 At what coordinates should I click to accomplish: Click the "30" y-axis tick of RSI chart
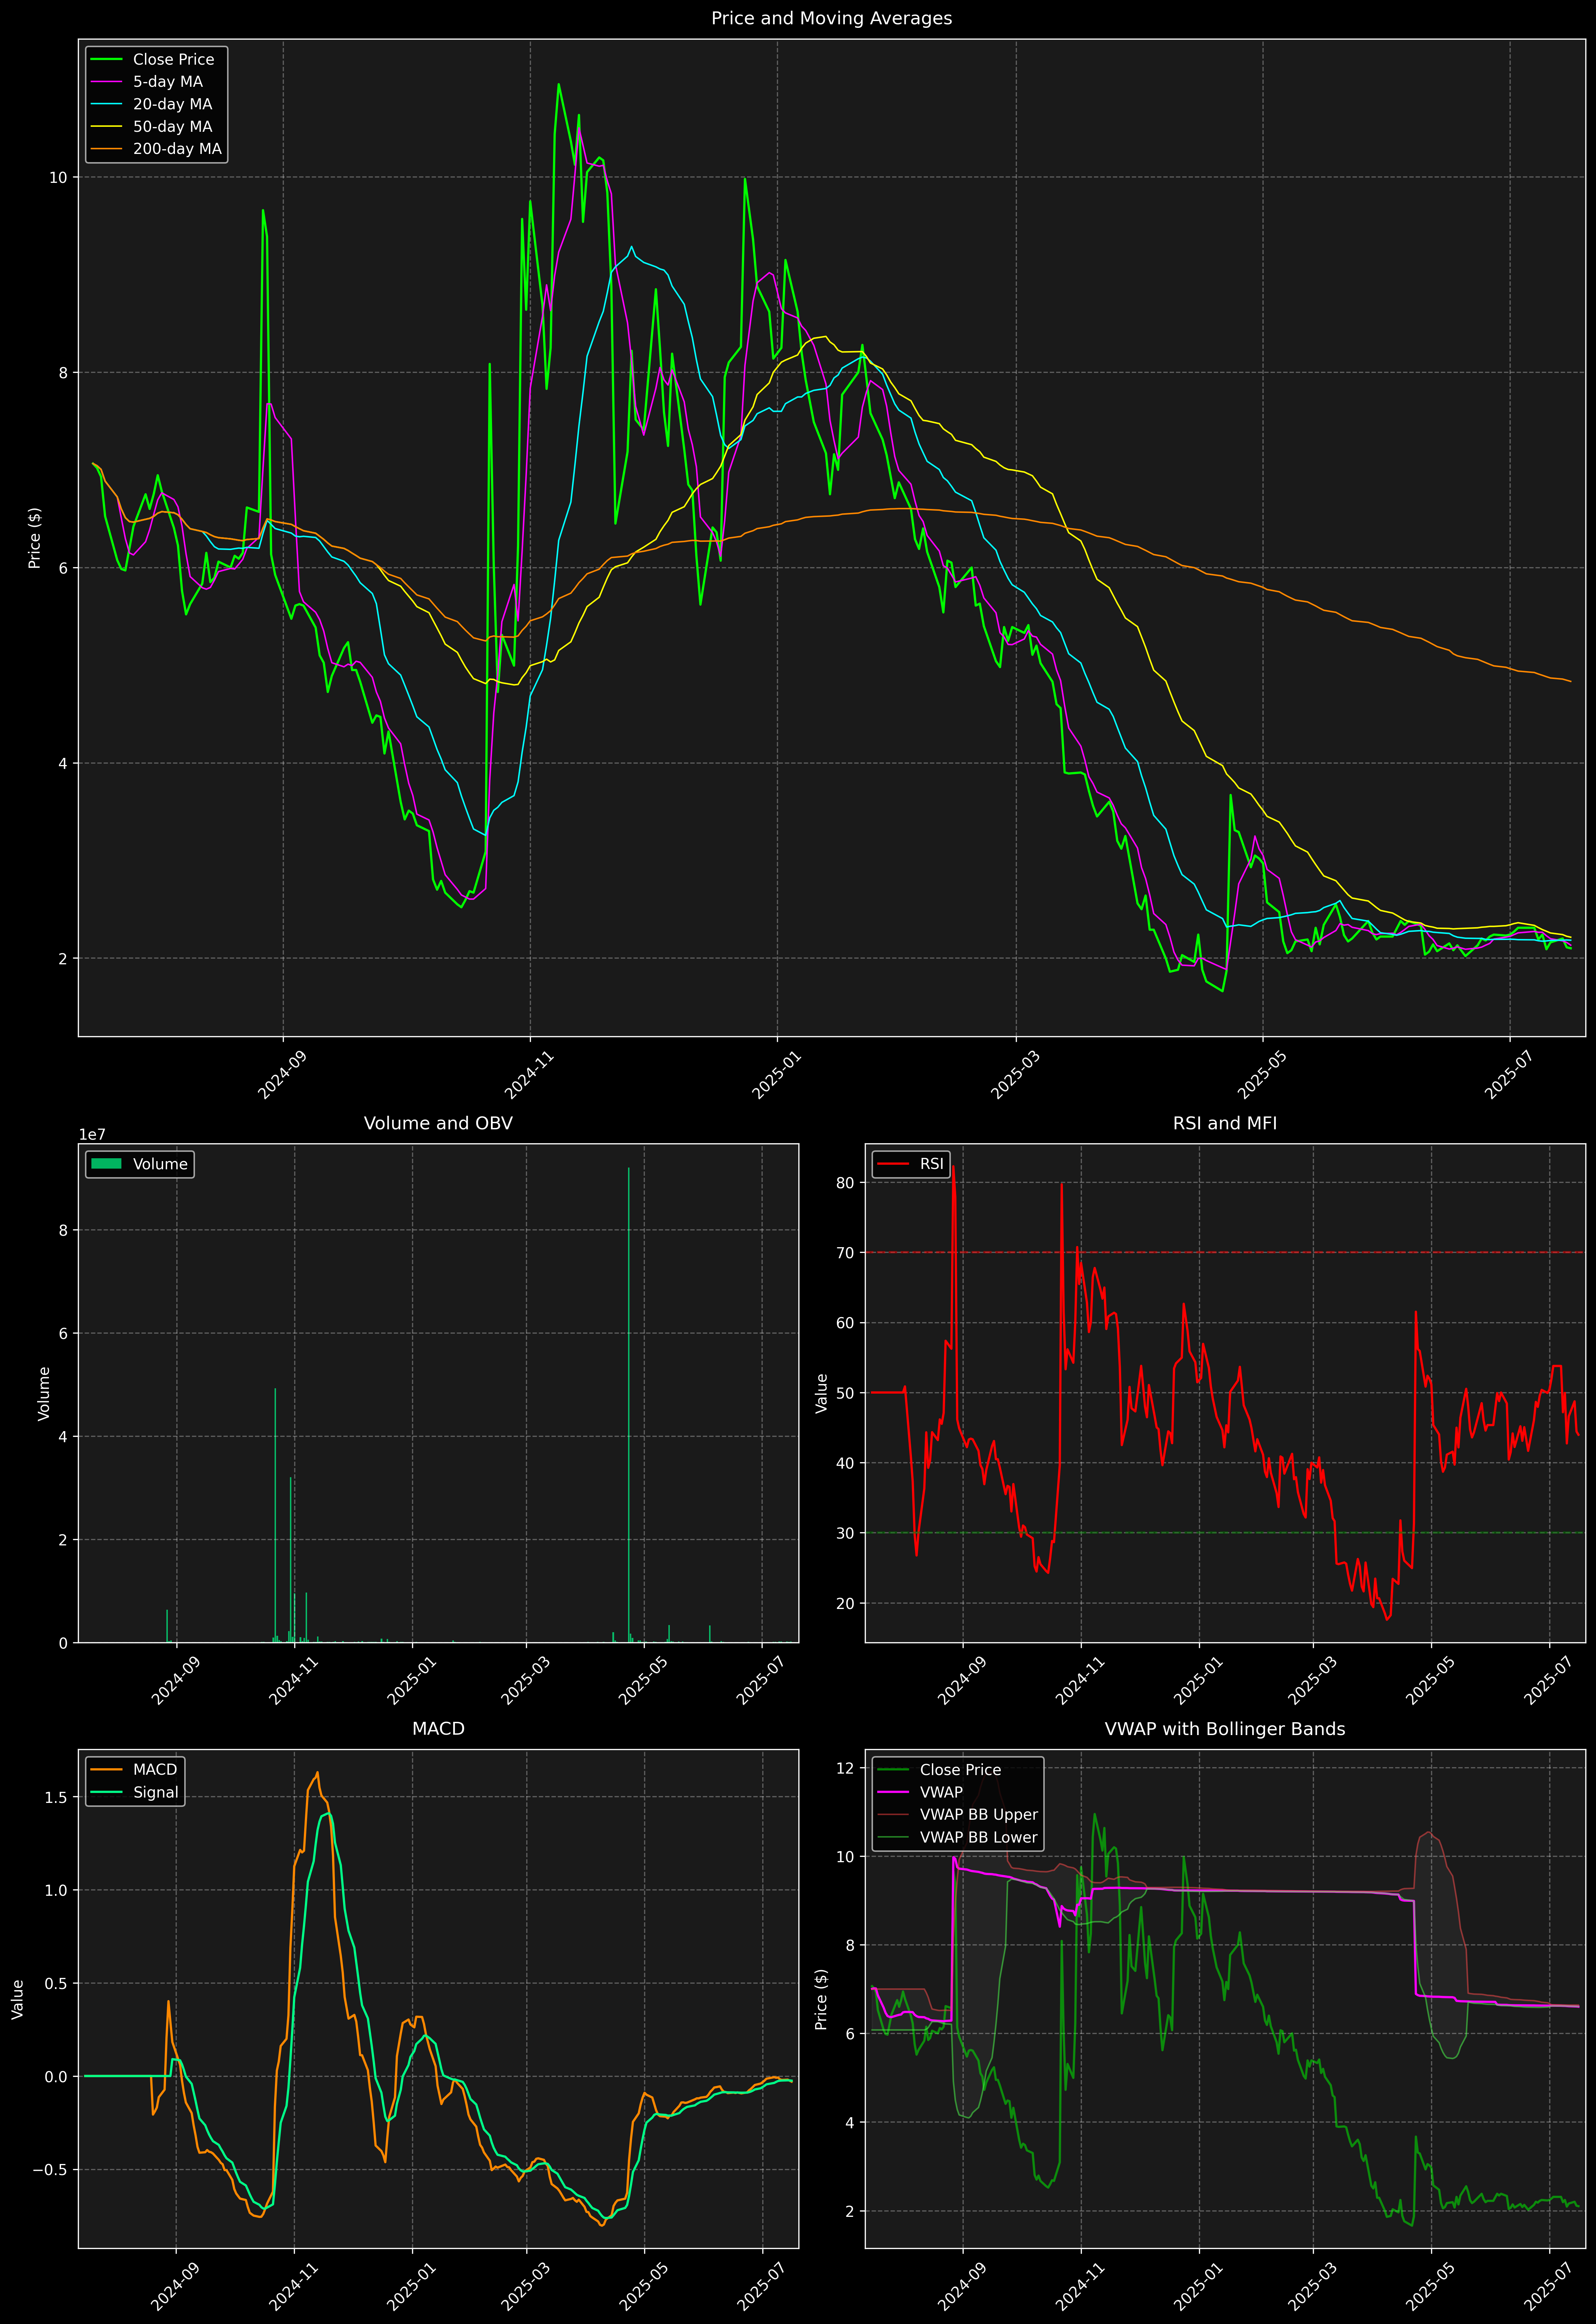[845, 1533]
